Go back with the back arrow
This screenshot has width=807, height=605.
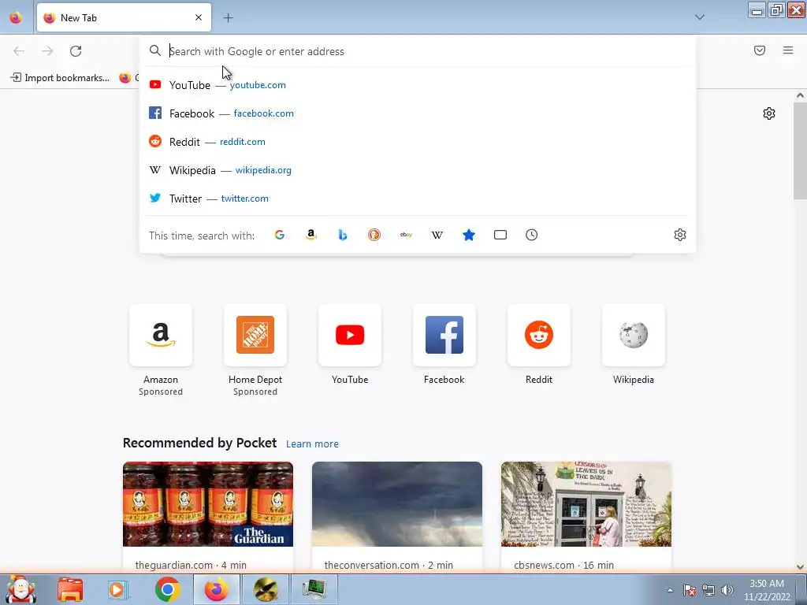point(19,51)
